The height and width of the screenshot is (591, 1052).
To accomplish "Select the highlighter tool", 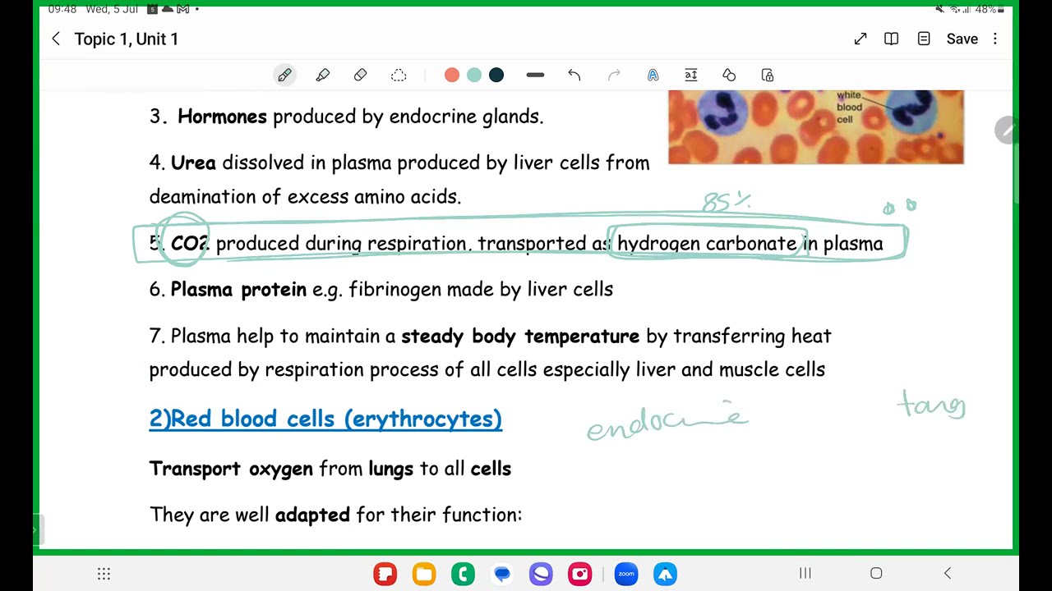I will pos(322,75).
